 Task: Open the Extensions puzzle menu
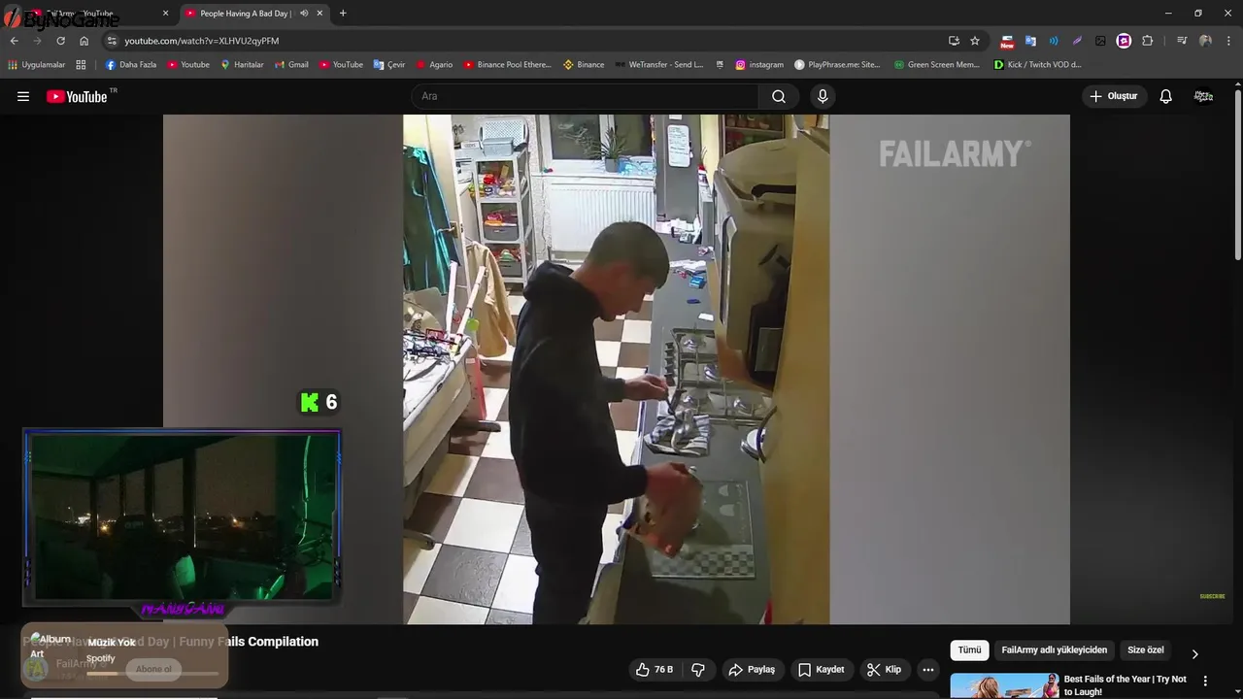pyautogui.click(x=1148, y=41)
